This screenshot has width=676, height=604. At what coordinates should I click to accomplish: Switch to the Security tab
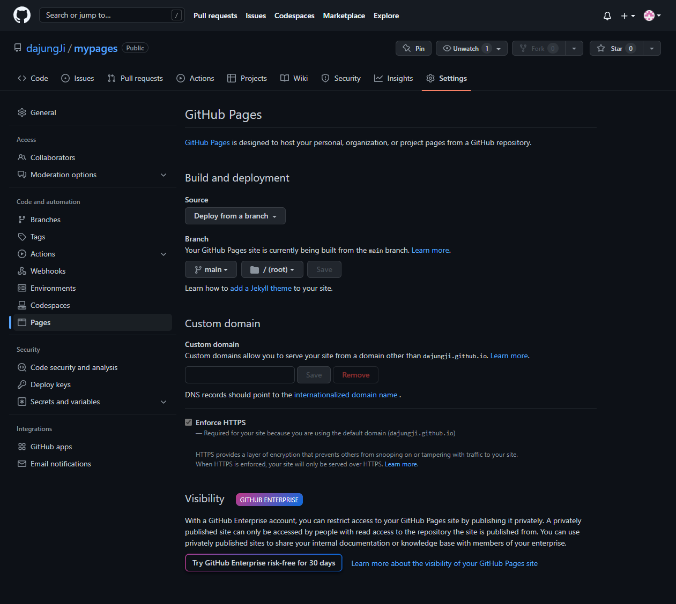[341, 78]
